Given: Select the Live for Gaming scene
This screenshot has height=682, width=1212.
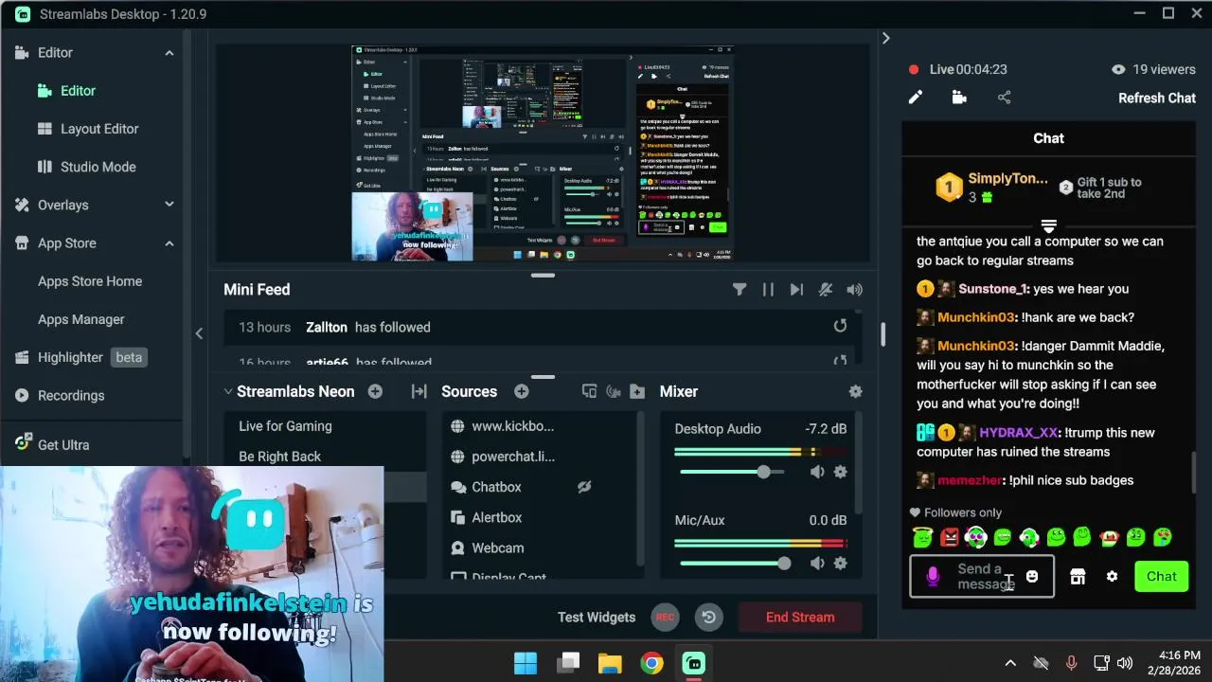Looking at the screenshot, I should point(285,426).
